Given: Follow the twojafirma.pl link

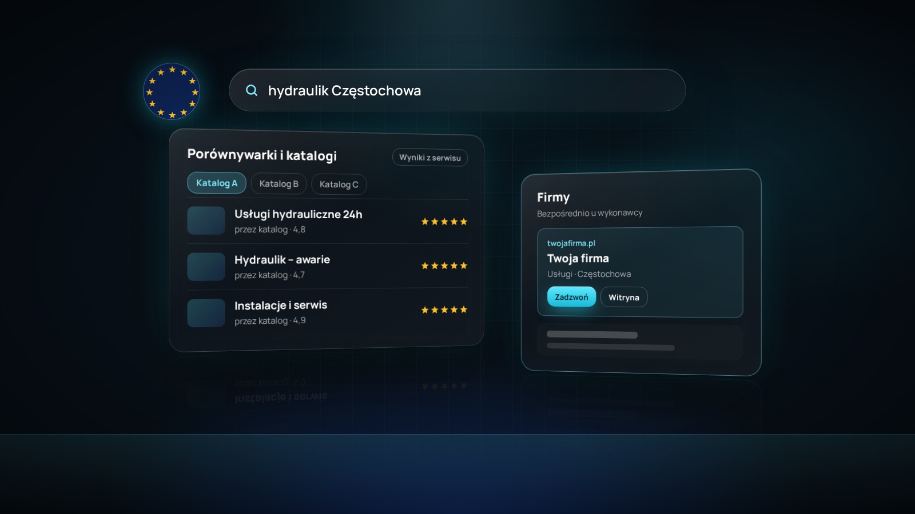Looking at the screenshot, I should click(x=571, y=243).
